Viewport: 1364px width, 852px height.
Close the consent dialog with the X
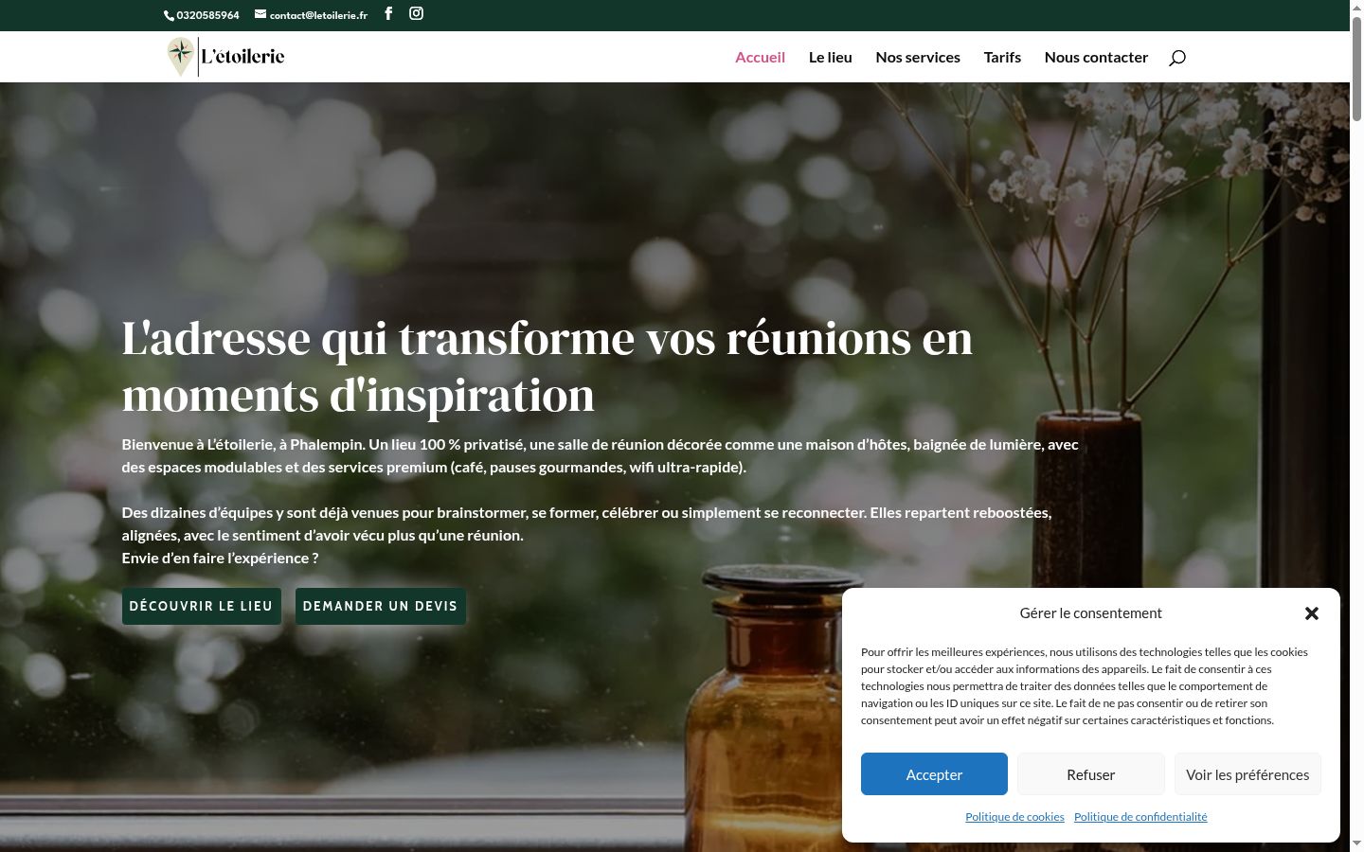coord(1312,613)
